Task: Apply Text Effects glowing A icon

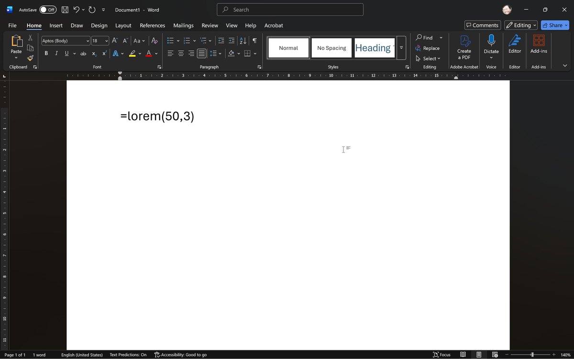Action: point(116,53)
